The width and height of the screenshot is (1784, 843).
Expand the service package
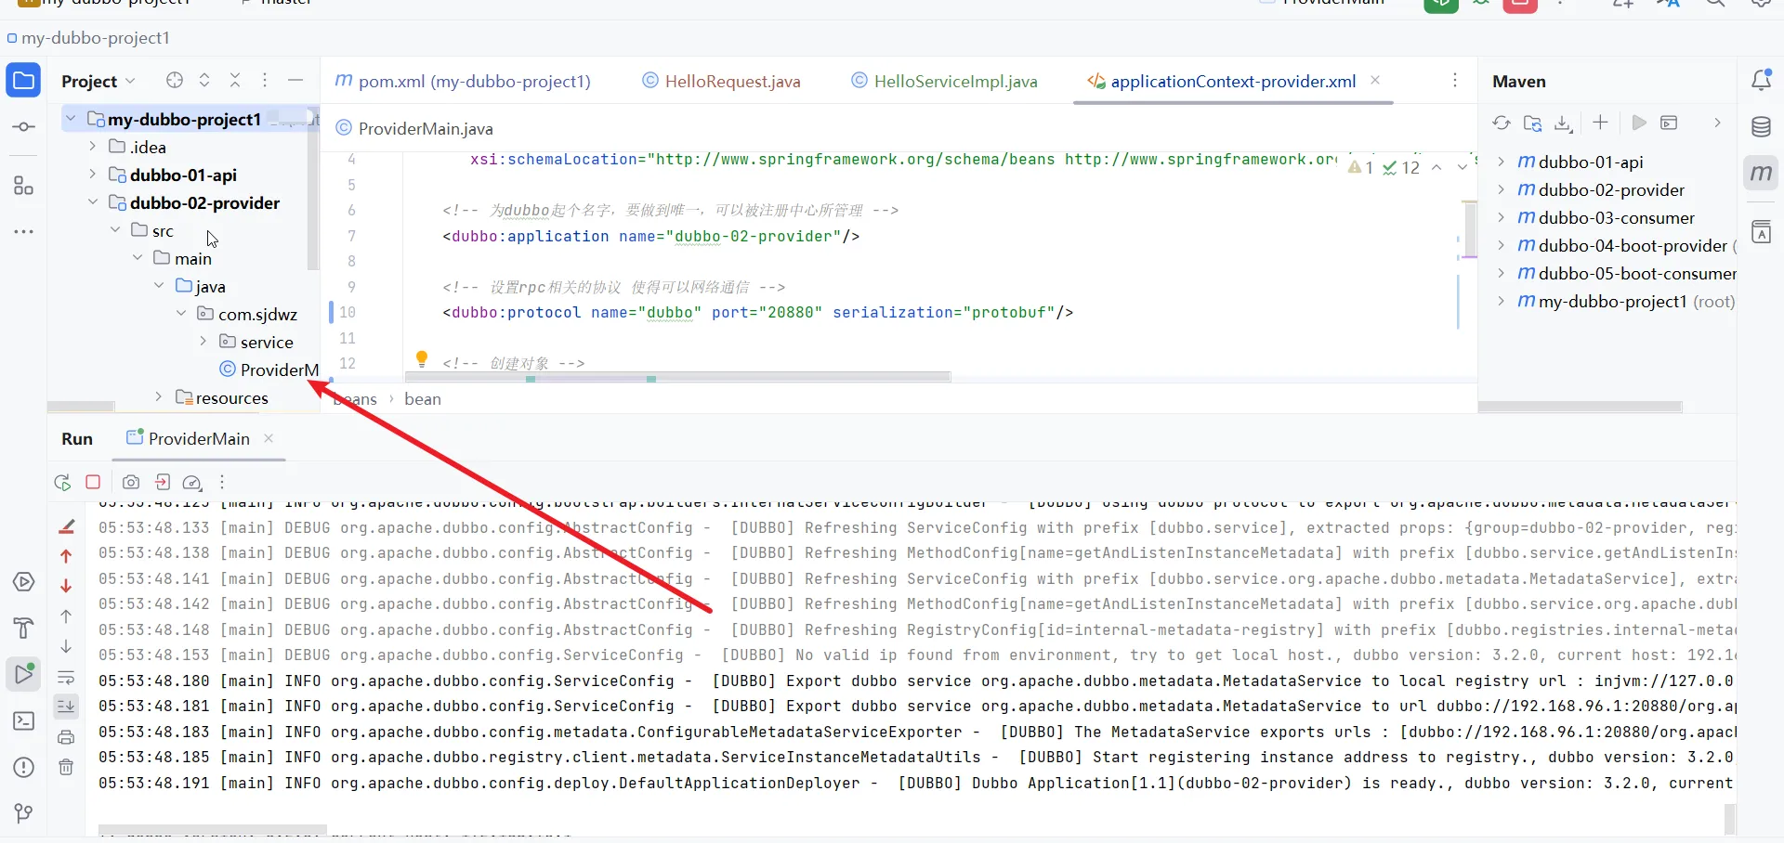(x=203, y=342)
